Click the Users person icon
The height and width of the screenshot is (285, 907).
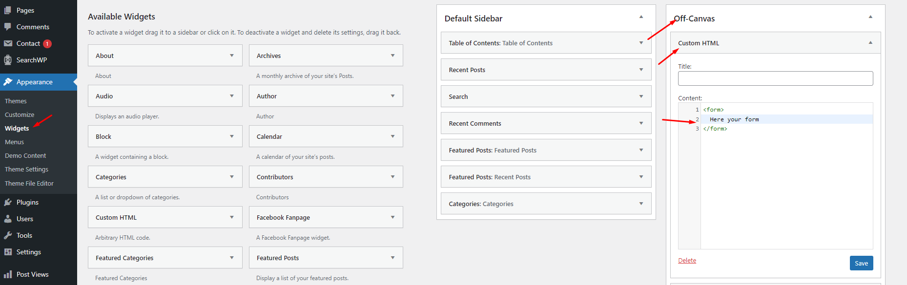[8, 219]
